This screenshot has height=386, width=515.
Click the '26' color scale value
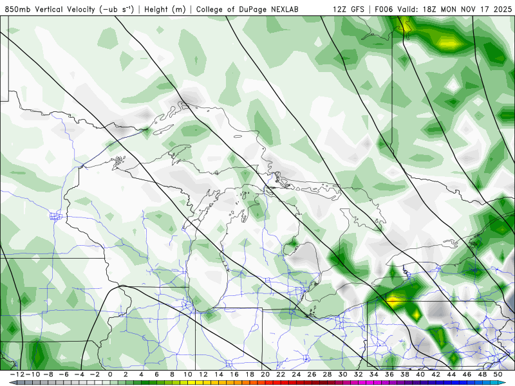pyautogui.click(x=312, y=374)
